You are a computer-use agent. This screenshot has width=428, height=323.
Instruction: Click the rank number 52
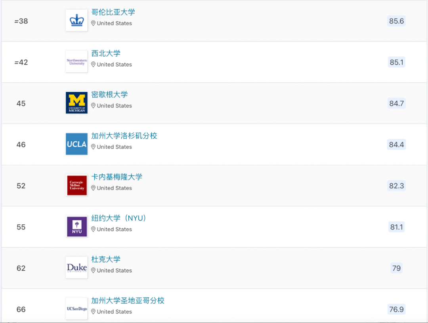pyautogui.click(x=21, y=186)
